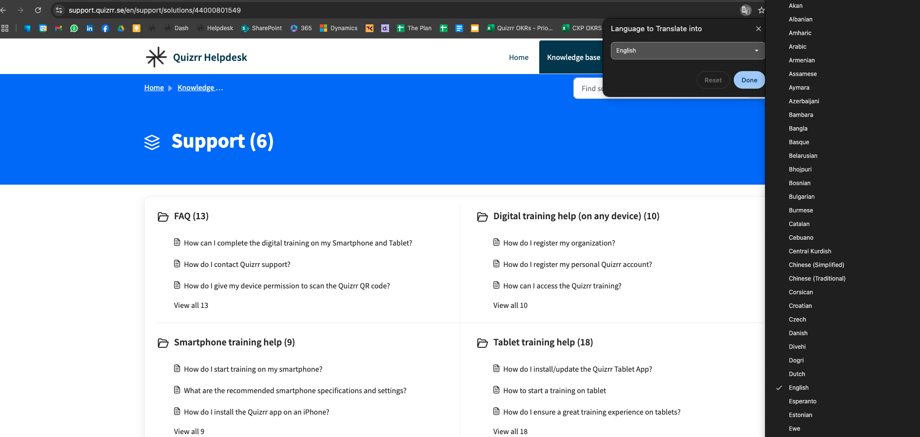Viewport: 920px width, 437px height.
Task: Open the purple 'd.' bookmark icon
Action: click(x=385, y=28)
